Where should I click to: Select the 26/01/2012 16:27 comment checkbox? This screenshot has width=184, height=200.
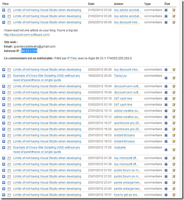(9, 123)
